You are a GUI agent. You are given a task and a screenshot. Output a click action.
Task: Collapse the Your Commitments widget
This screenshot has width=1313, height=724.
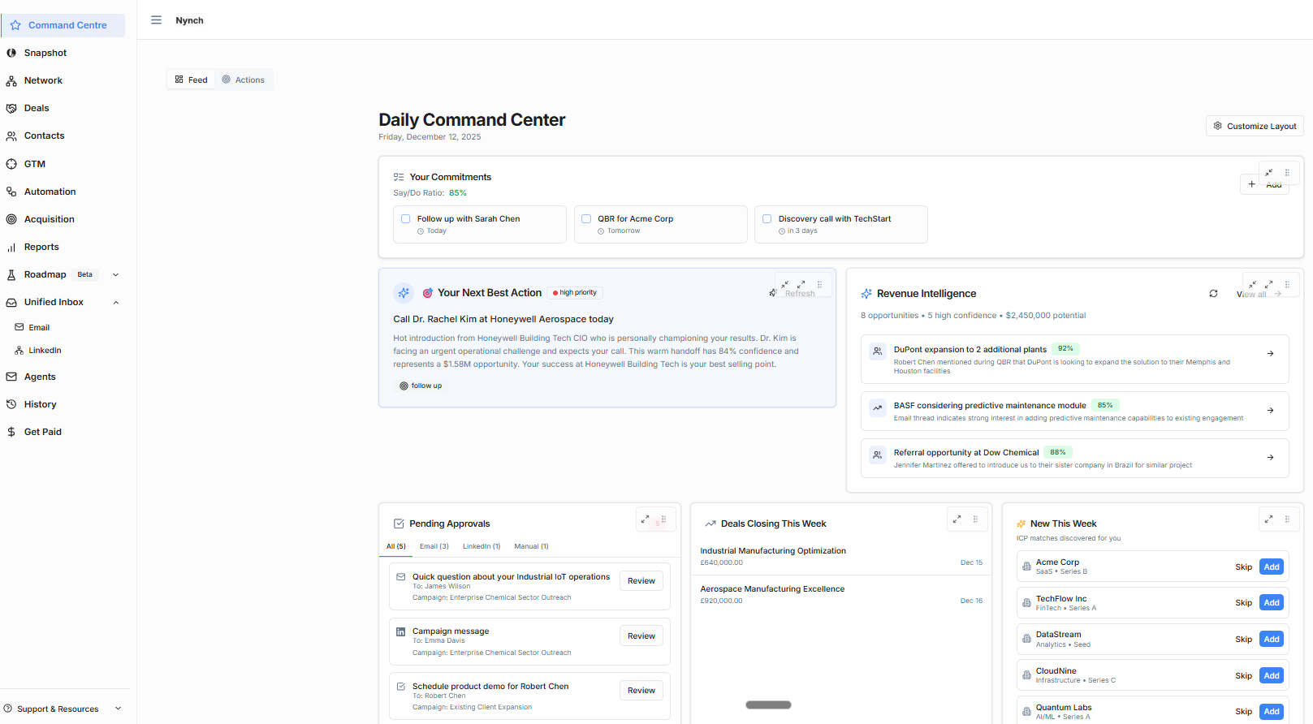[1269, 172]
